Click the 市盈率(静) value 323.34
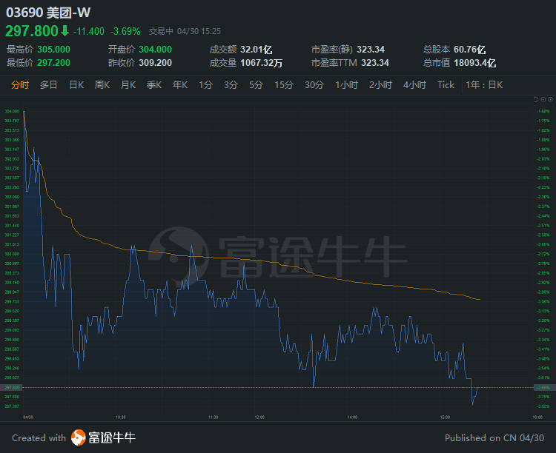Screen dimensions: 556x453 pos(371,50)
